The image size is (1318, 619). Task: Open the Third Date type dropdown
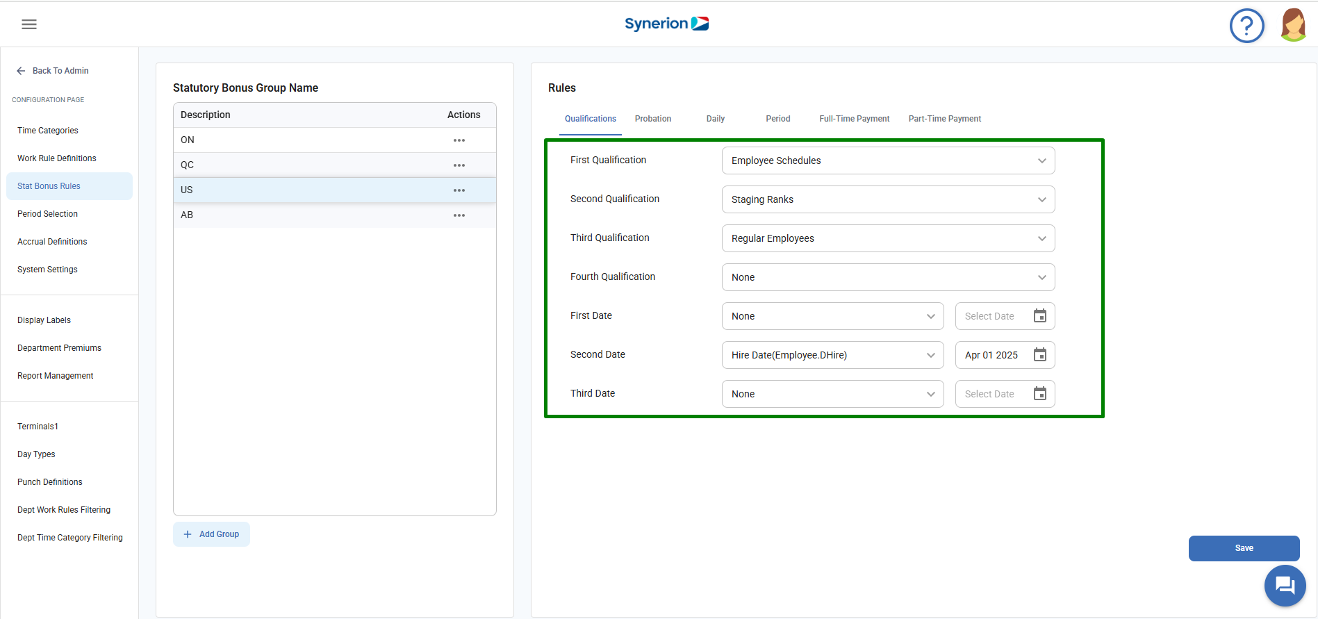point(833,394)
